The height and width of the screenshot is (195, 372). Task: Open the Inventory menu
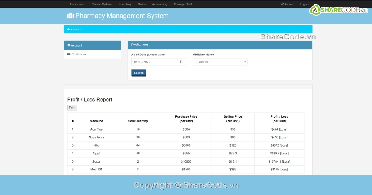[x=125, y=4]
